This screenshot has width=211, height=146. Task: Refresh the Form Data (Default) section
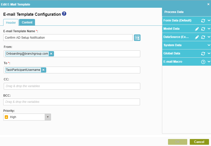[203, 21]
